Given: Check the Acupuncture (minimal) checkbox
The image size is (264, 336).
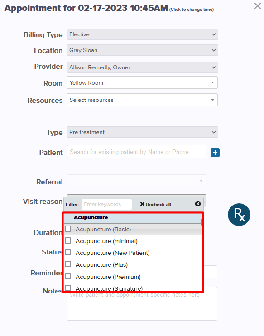Looking at the screenshot, I should [x=68, y=240].
